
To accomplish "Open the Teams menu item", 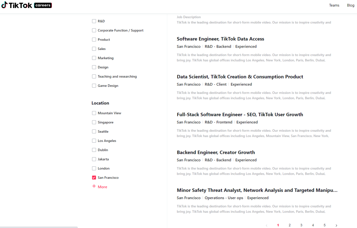I will point(334,5).
